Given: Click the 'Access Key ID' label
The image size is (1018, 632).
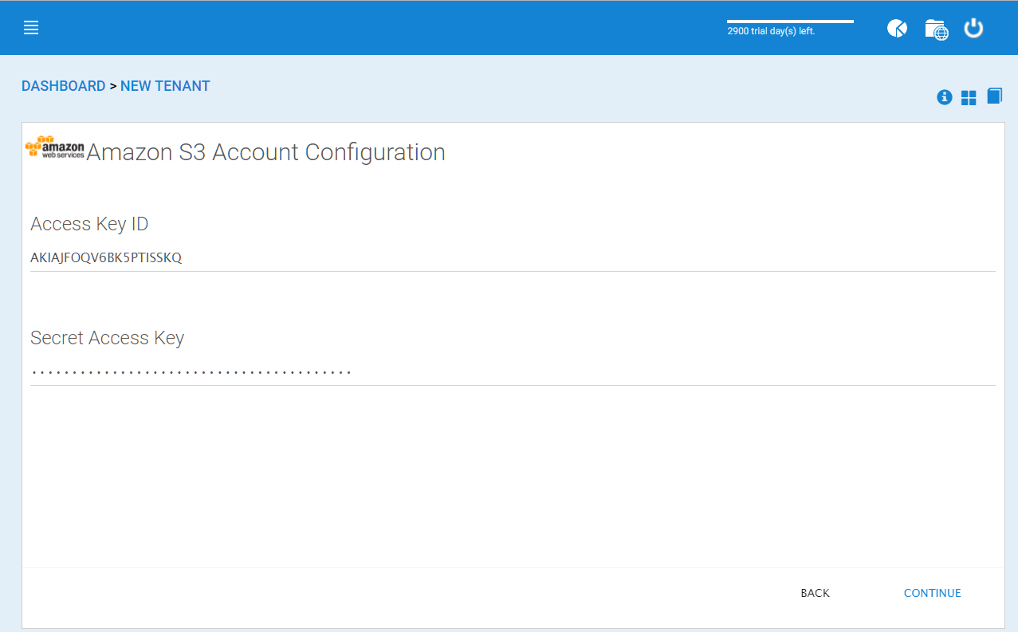Looking at the screenshot, I should pos(89,224).
